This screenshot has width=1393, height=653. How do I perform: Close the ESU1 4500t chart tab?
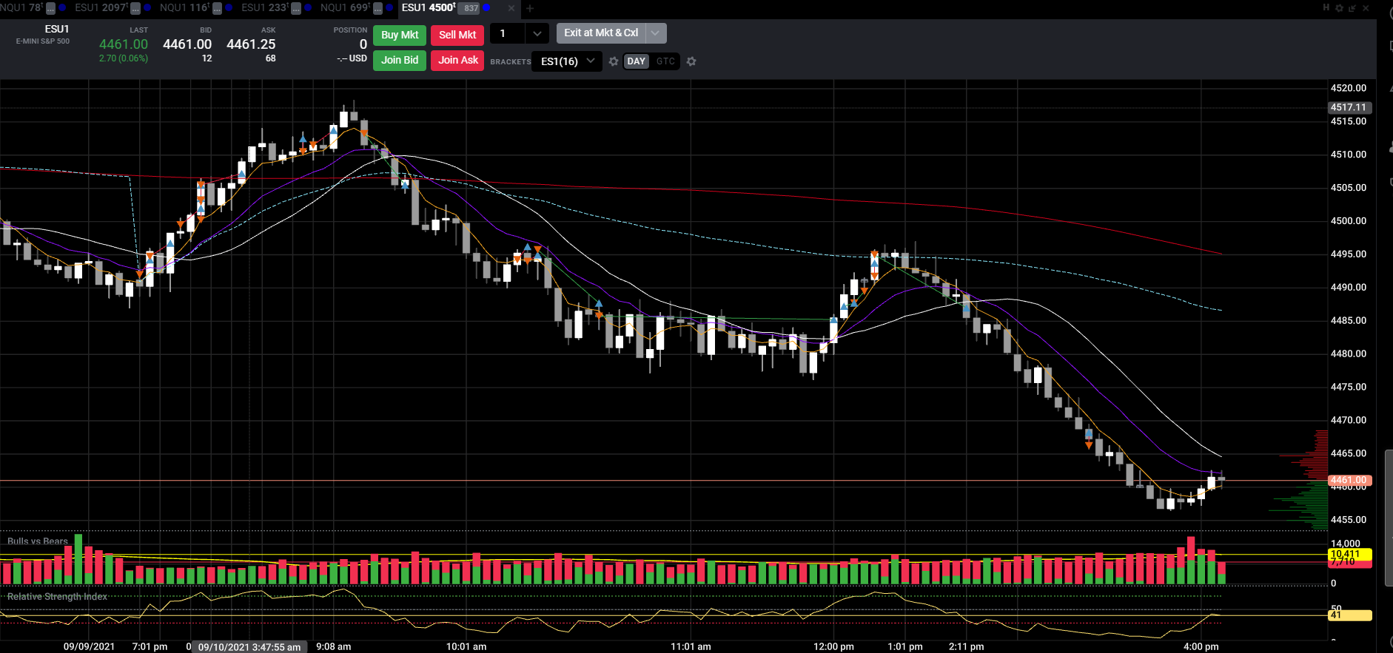point(511,8)
